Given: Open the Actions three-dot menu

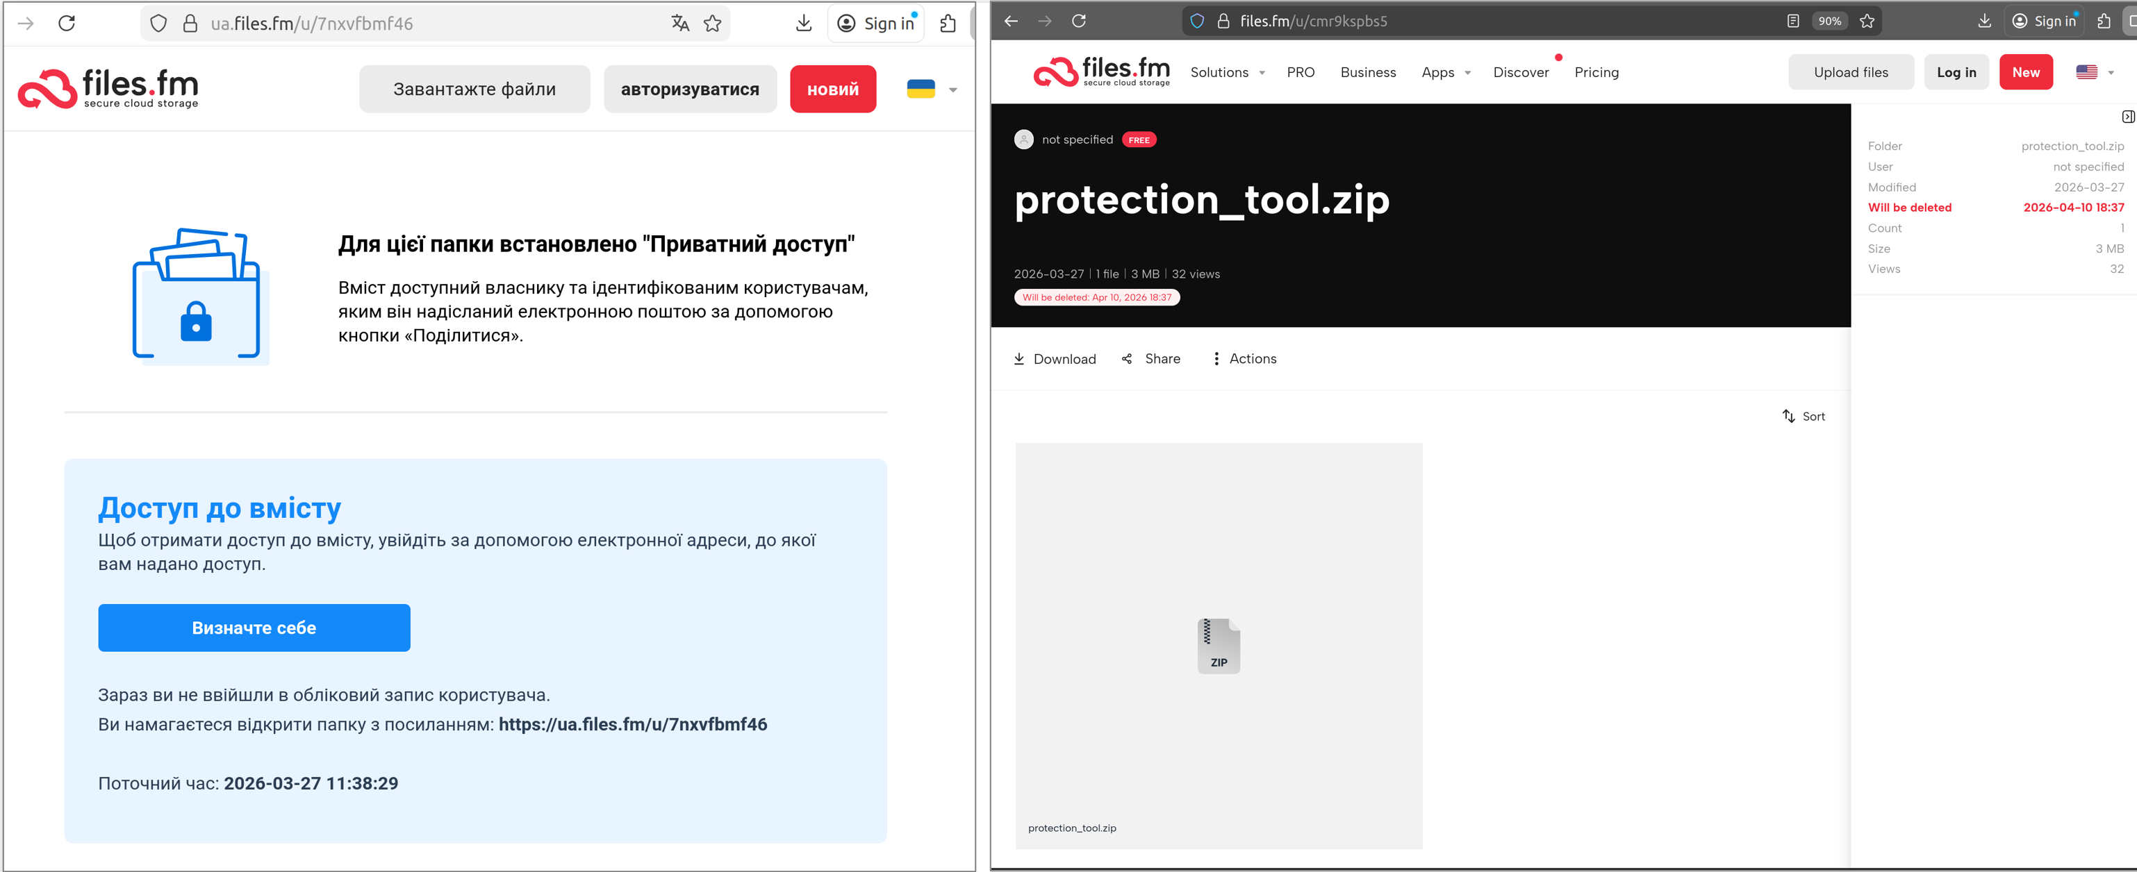Looking at the screenshot, I should pyautogui.click(x=1244, y=359).
